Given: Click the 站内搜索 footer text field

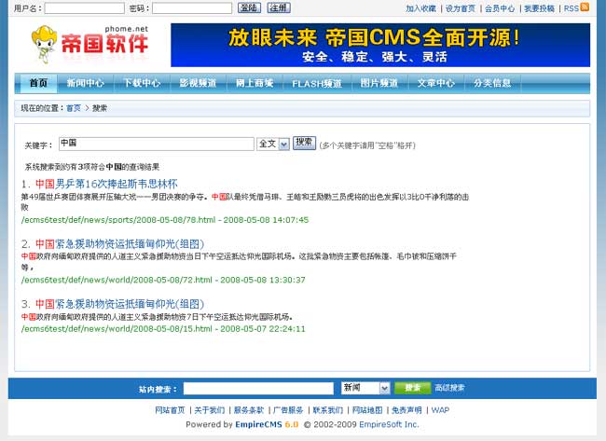Looking at the screenshot, I should 258,388.
